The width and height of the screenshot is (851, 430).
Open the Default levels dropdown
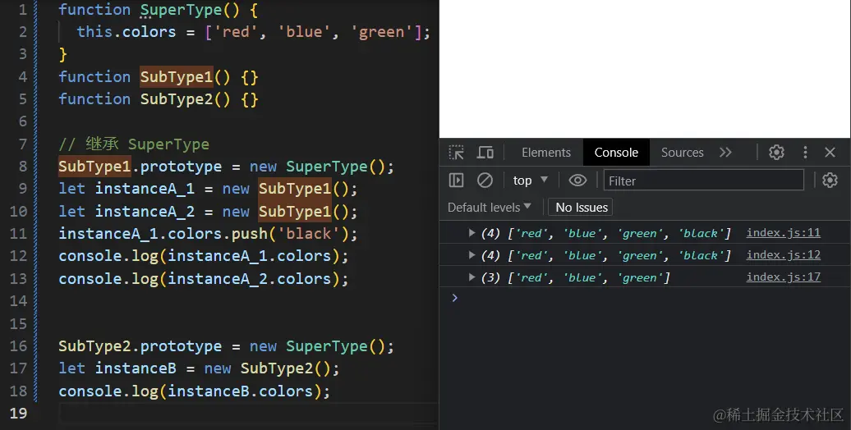(489, 207)
